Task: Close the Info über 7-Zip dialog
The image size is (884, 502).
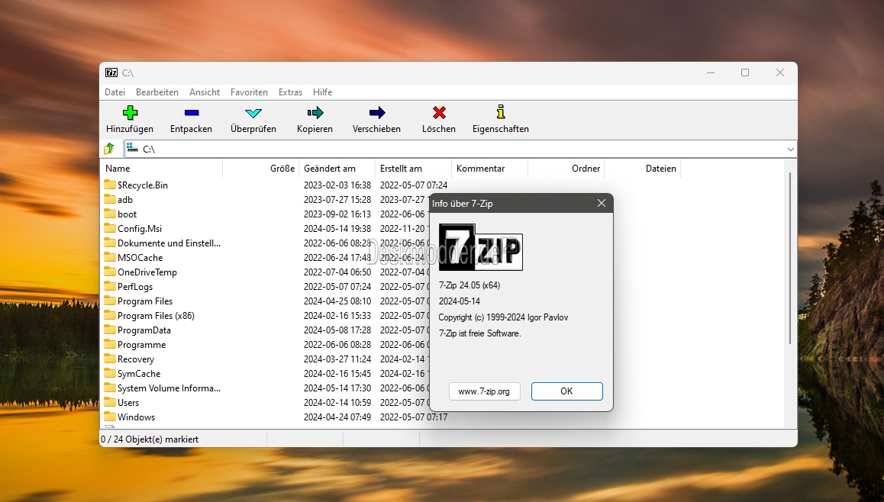Action: pos(602,204)
